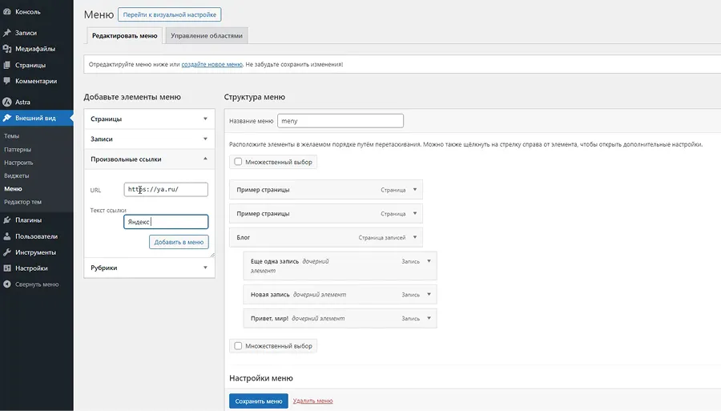
Task: Open Медиафайлы menu label
Action: [35, 49]
